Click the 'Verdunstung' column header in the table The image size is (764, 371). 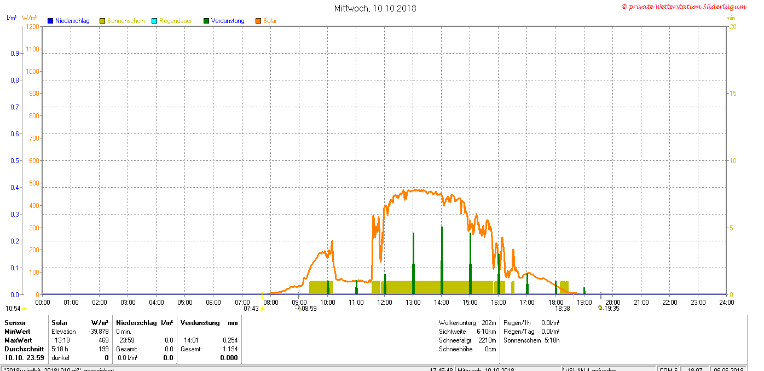tap(200, 323)
